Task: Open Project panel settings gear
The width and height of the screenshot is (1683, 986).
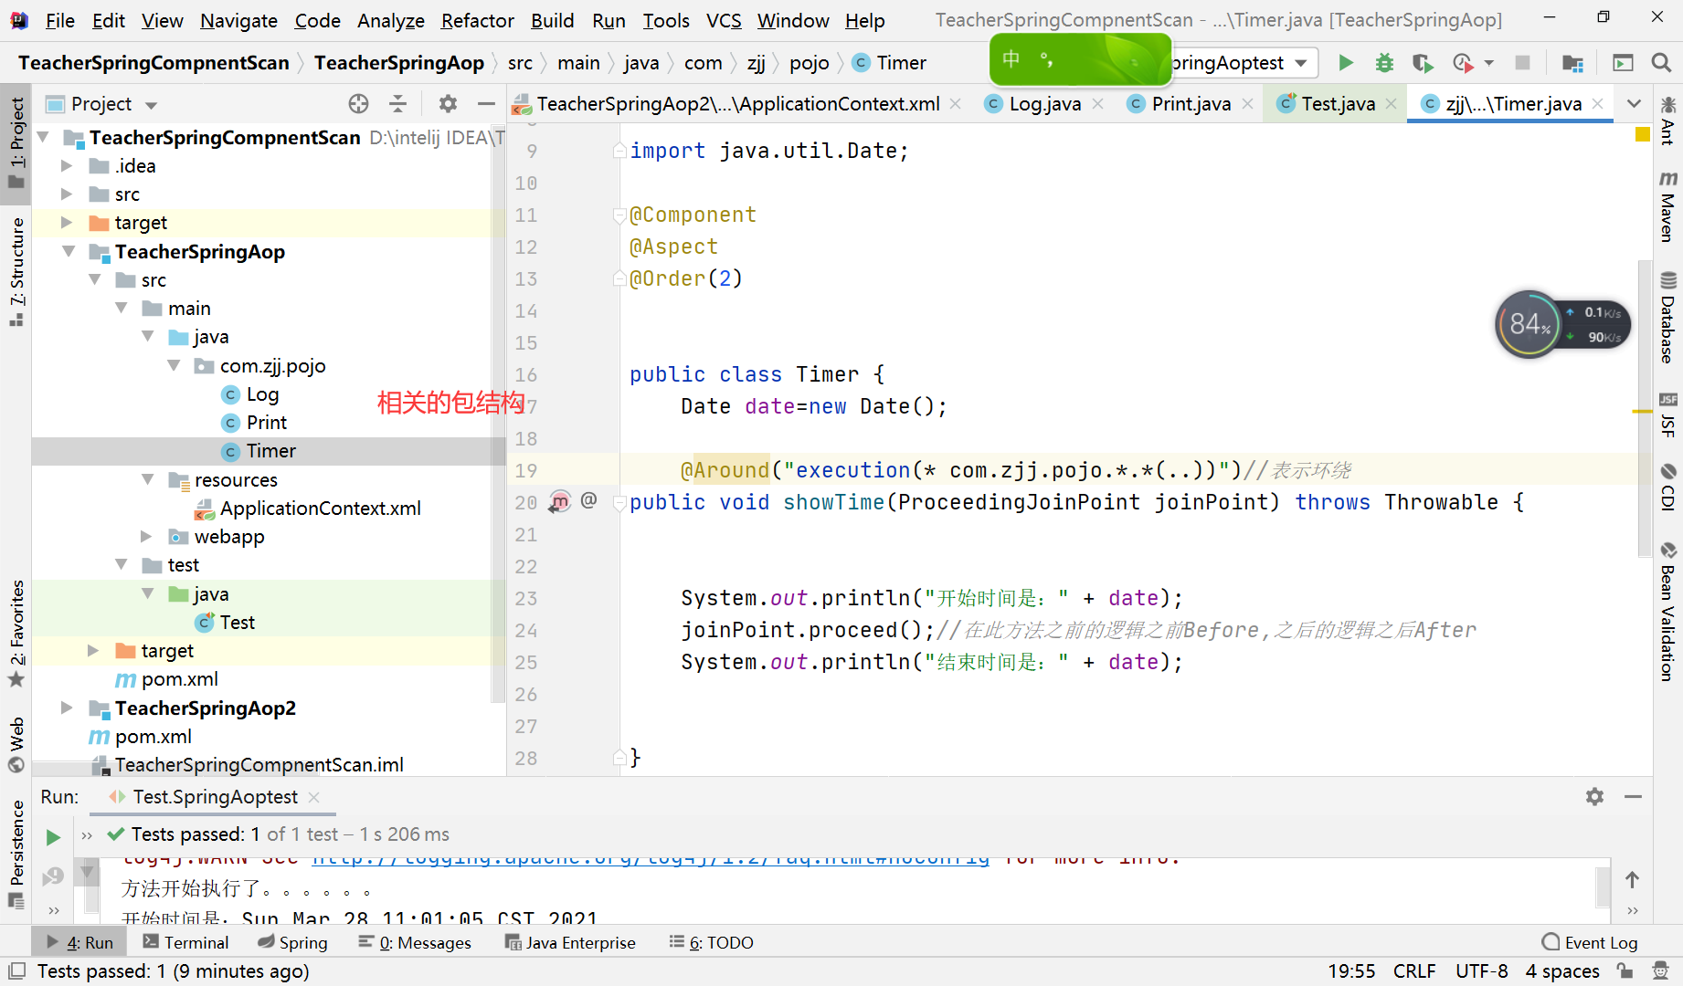Action: [x=447, y=104]
